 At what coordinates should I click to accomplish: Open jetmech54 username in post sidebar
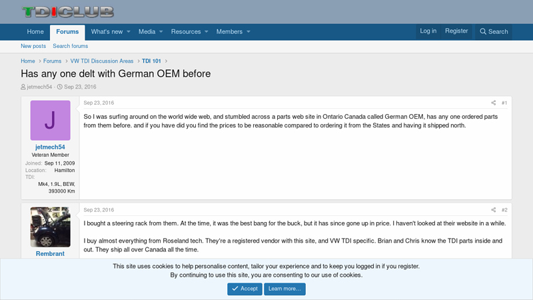[51, 147]
